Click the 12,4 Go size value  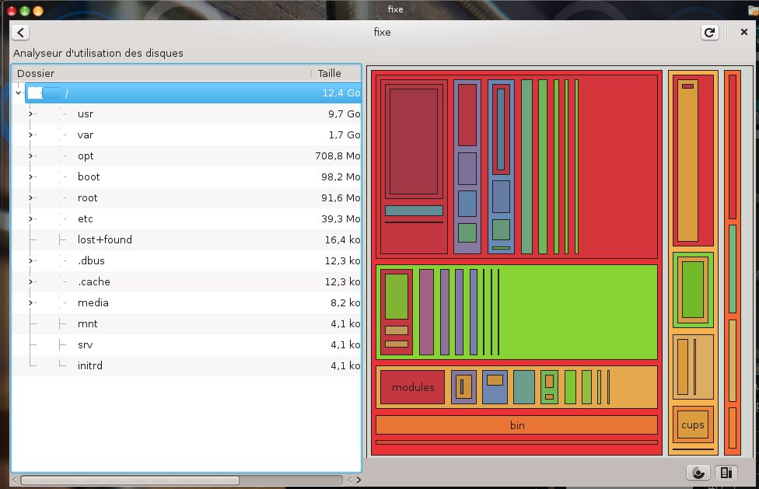[x=341, y=93]
